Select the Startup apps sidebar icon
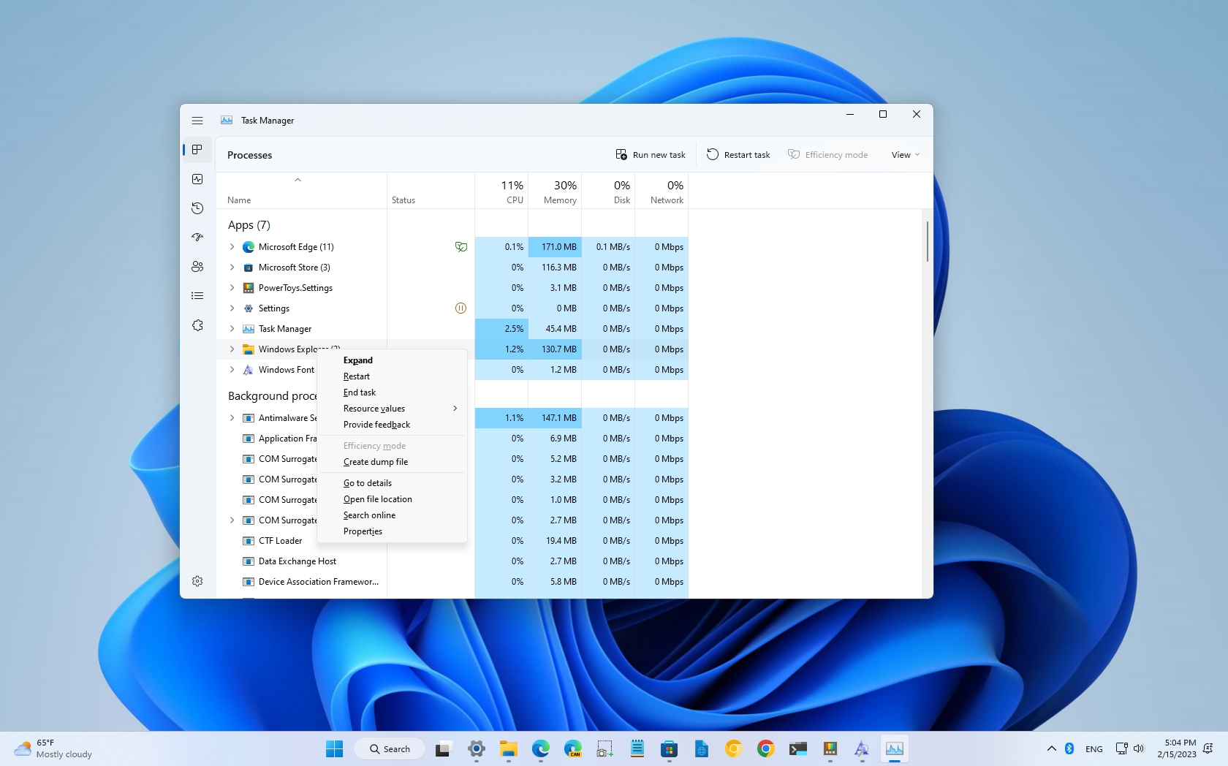1228x766 pixels. 197,237
